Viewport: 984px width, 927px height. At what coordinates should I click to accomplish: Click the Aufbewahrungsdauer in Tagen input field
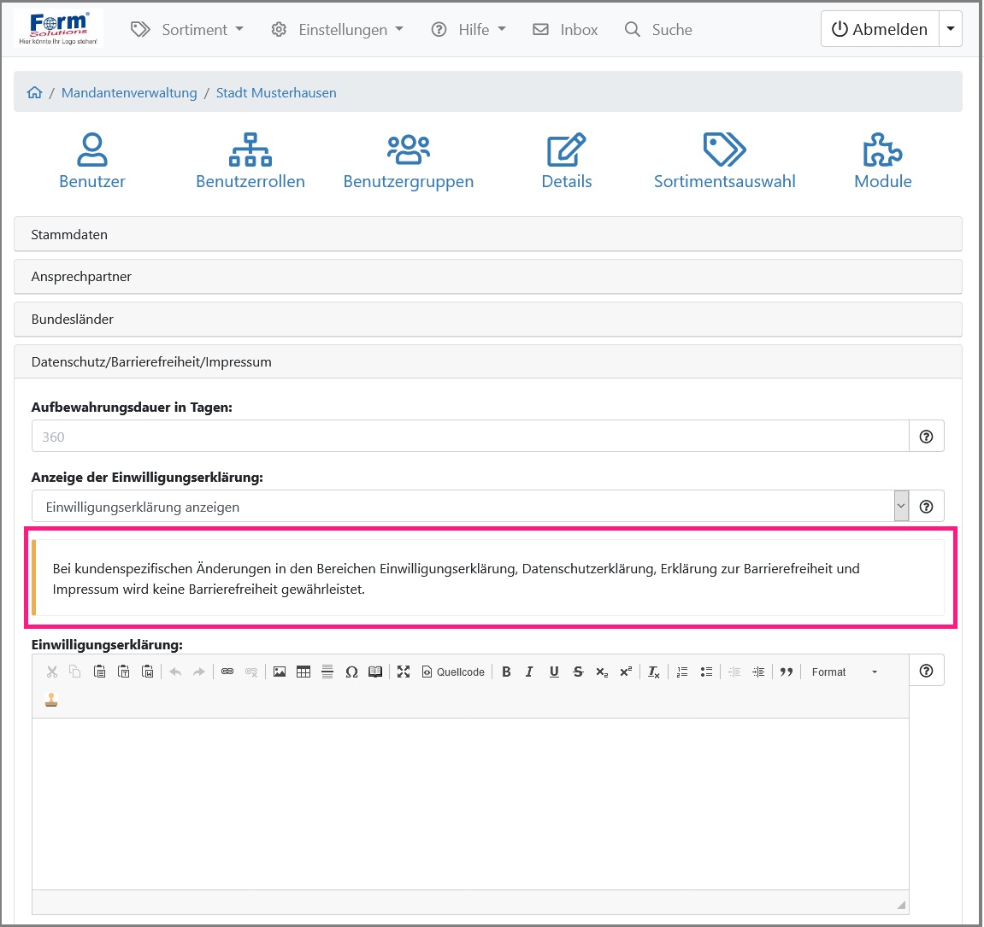pos(470,437)
